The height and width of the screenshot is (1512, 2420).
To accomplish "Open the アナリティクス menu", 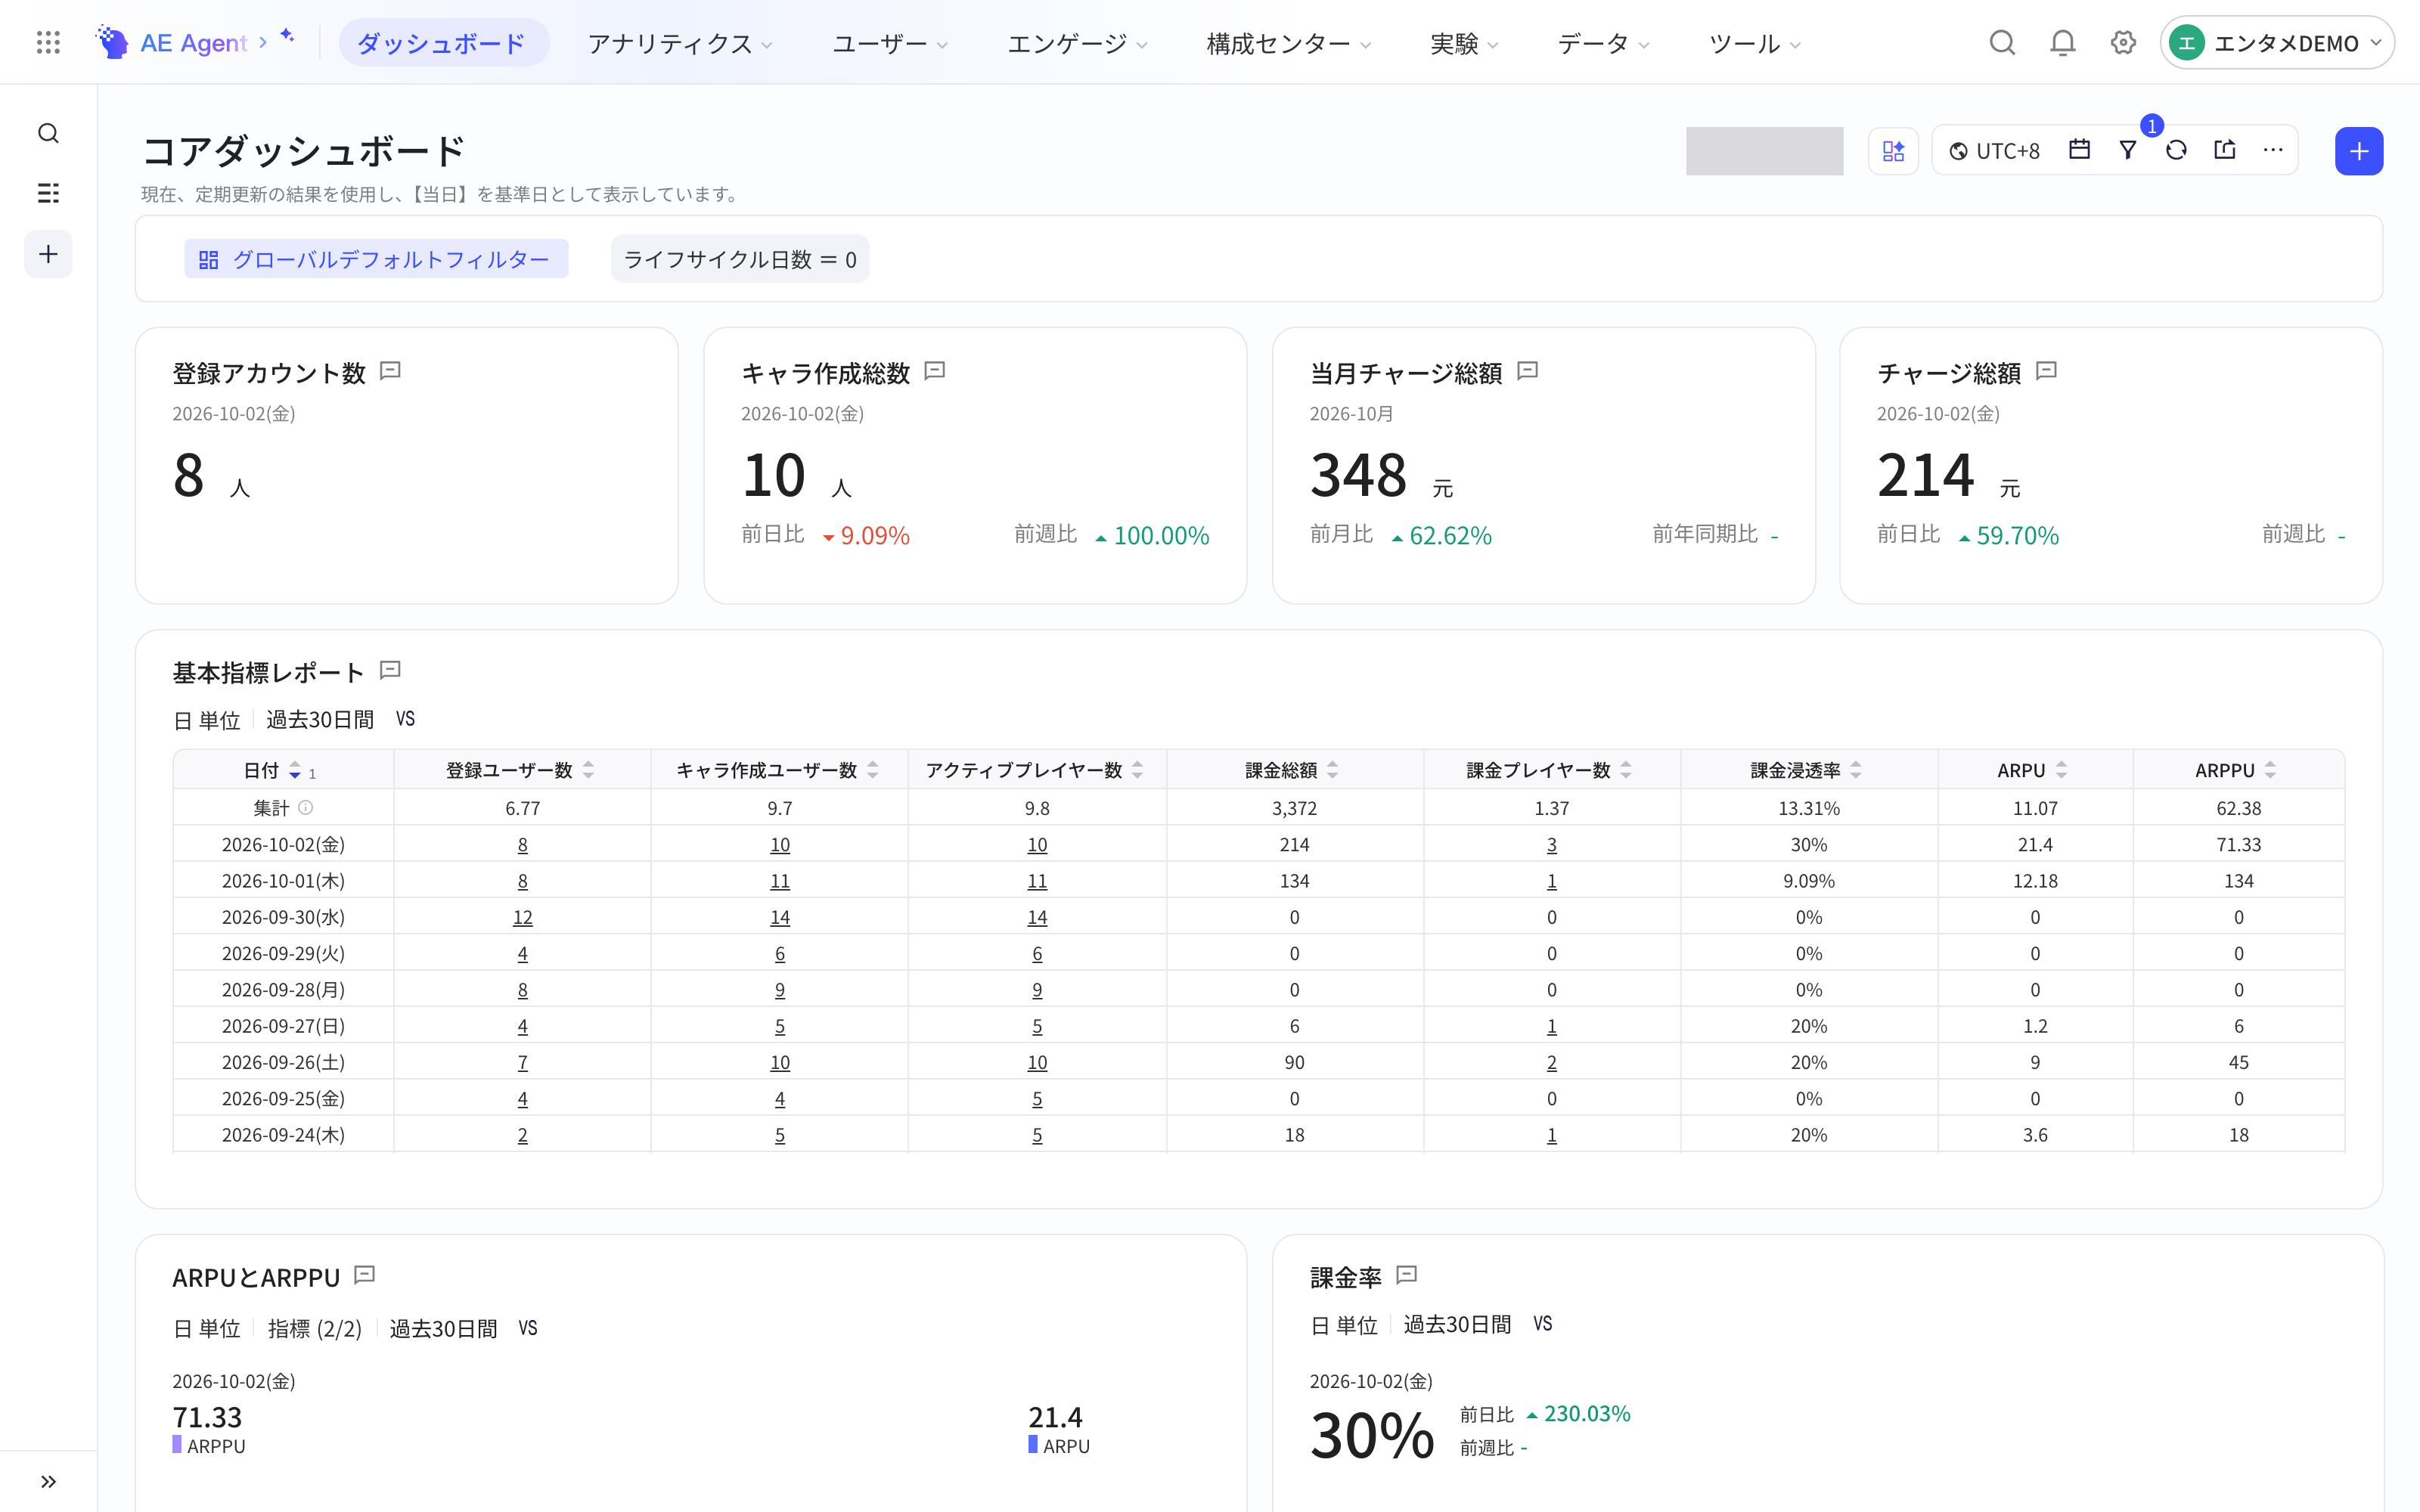I will (680, 43).
